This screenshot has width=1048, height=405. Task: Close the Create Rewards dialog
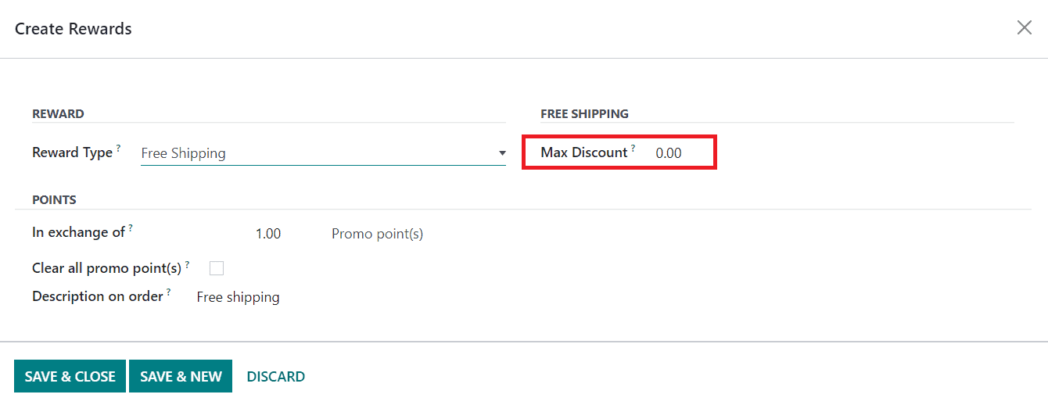click(x=1024, y=28)
